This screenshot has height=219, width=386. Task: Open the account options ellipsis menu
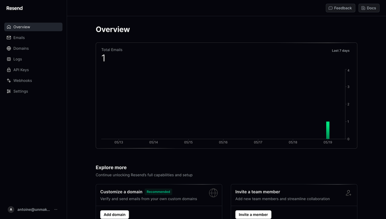pos(56,209)
